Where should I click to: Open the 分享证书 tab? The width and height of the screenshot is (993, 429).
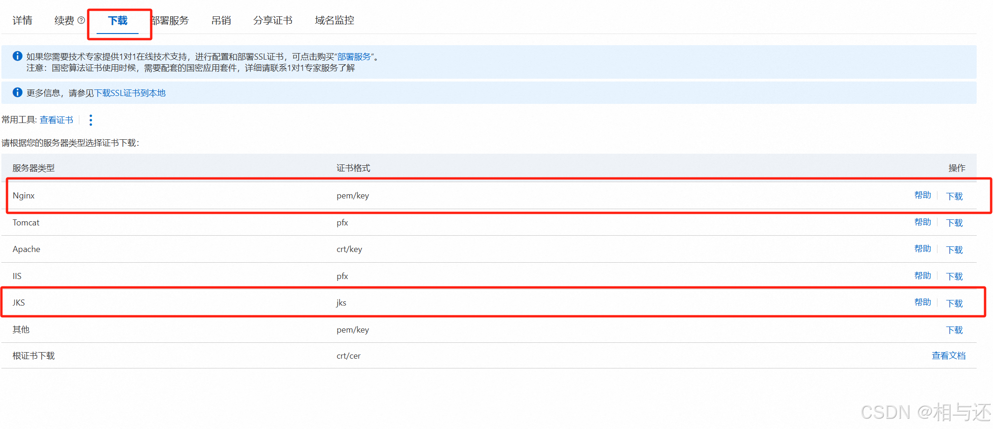[273, 20]
